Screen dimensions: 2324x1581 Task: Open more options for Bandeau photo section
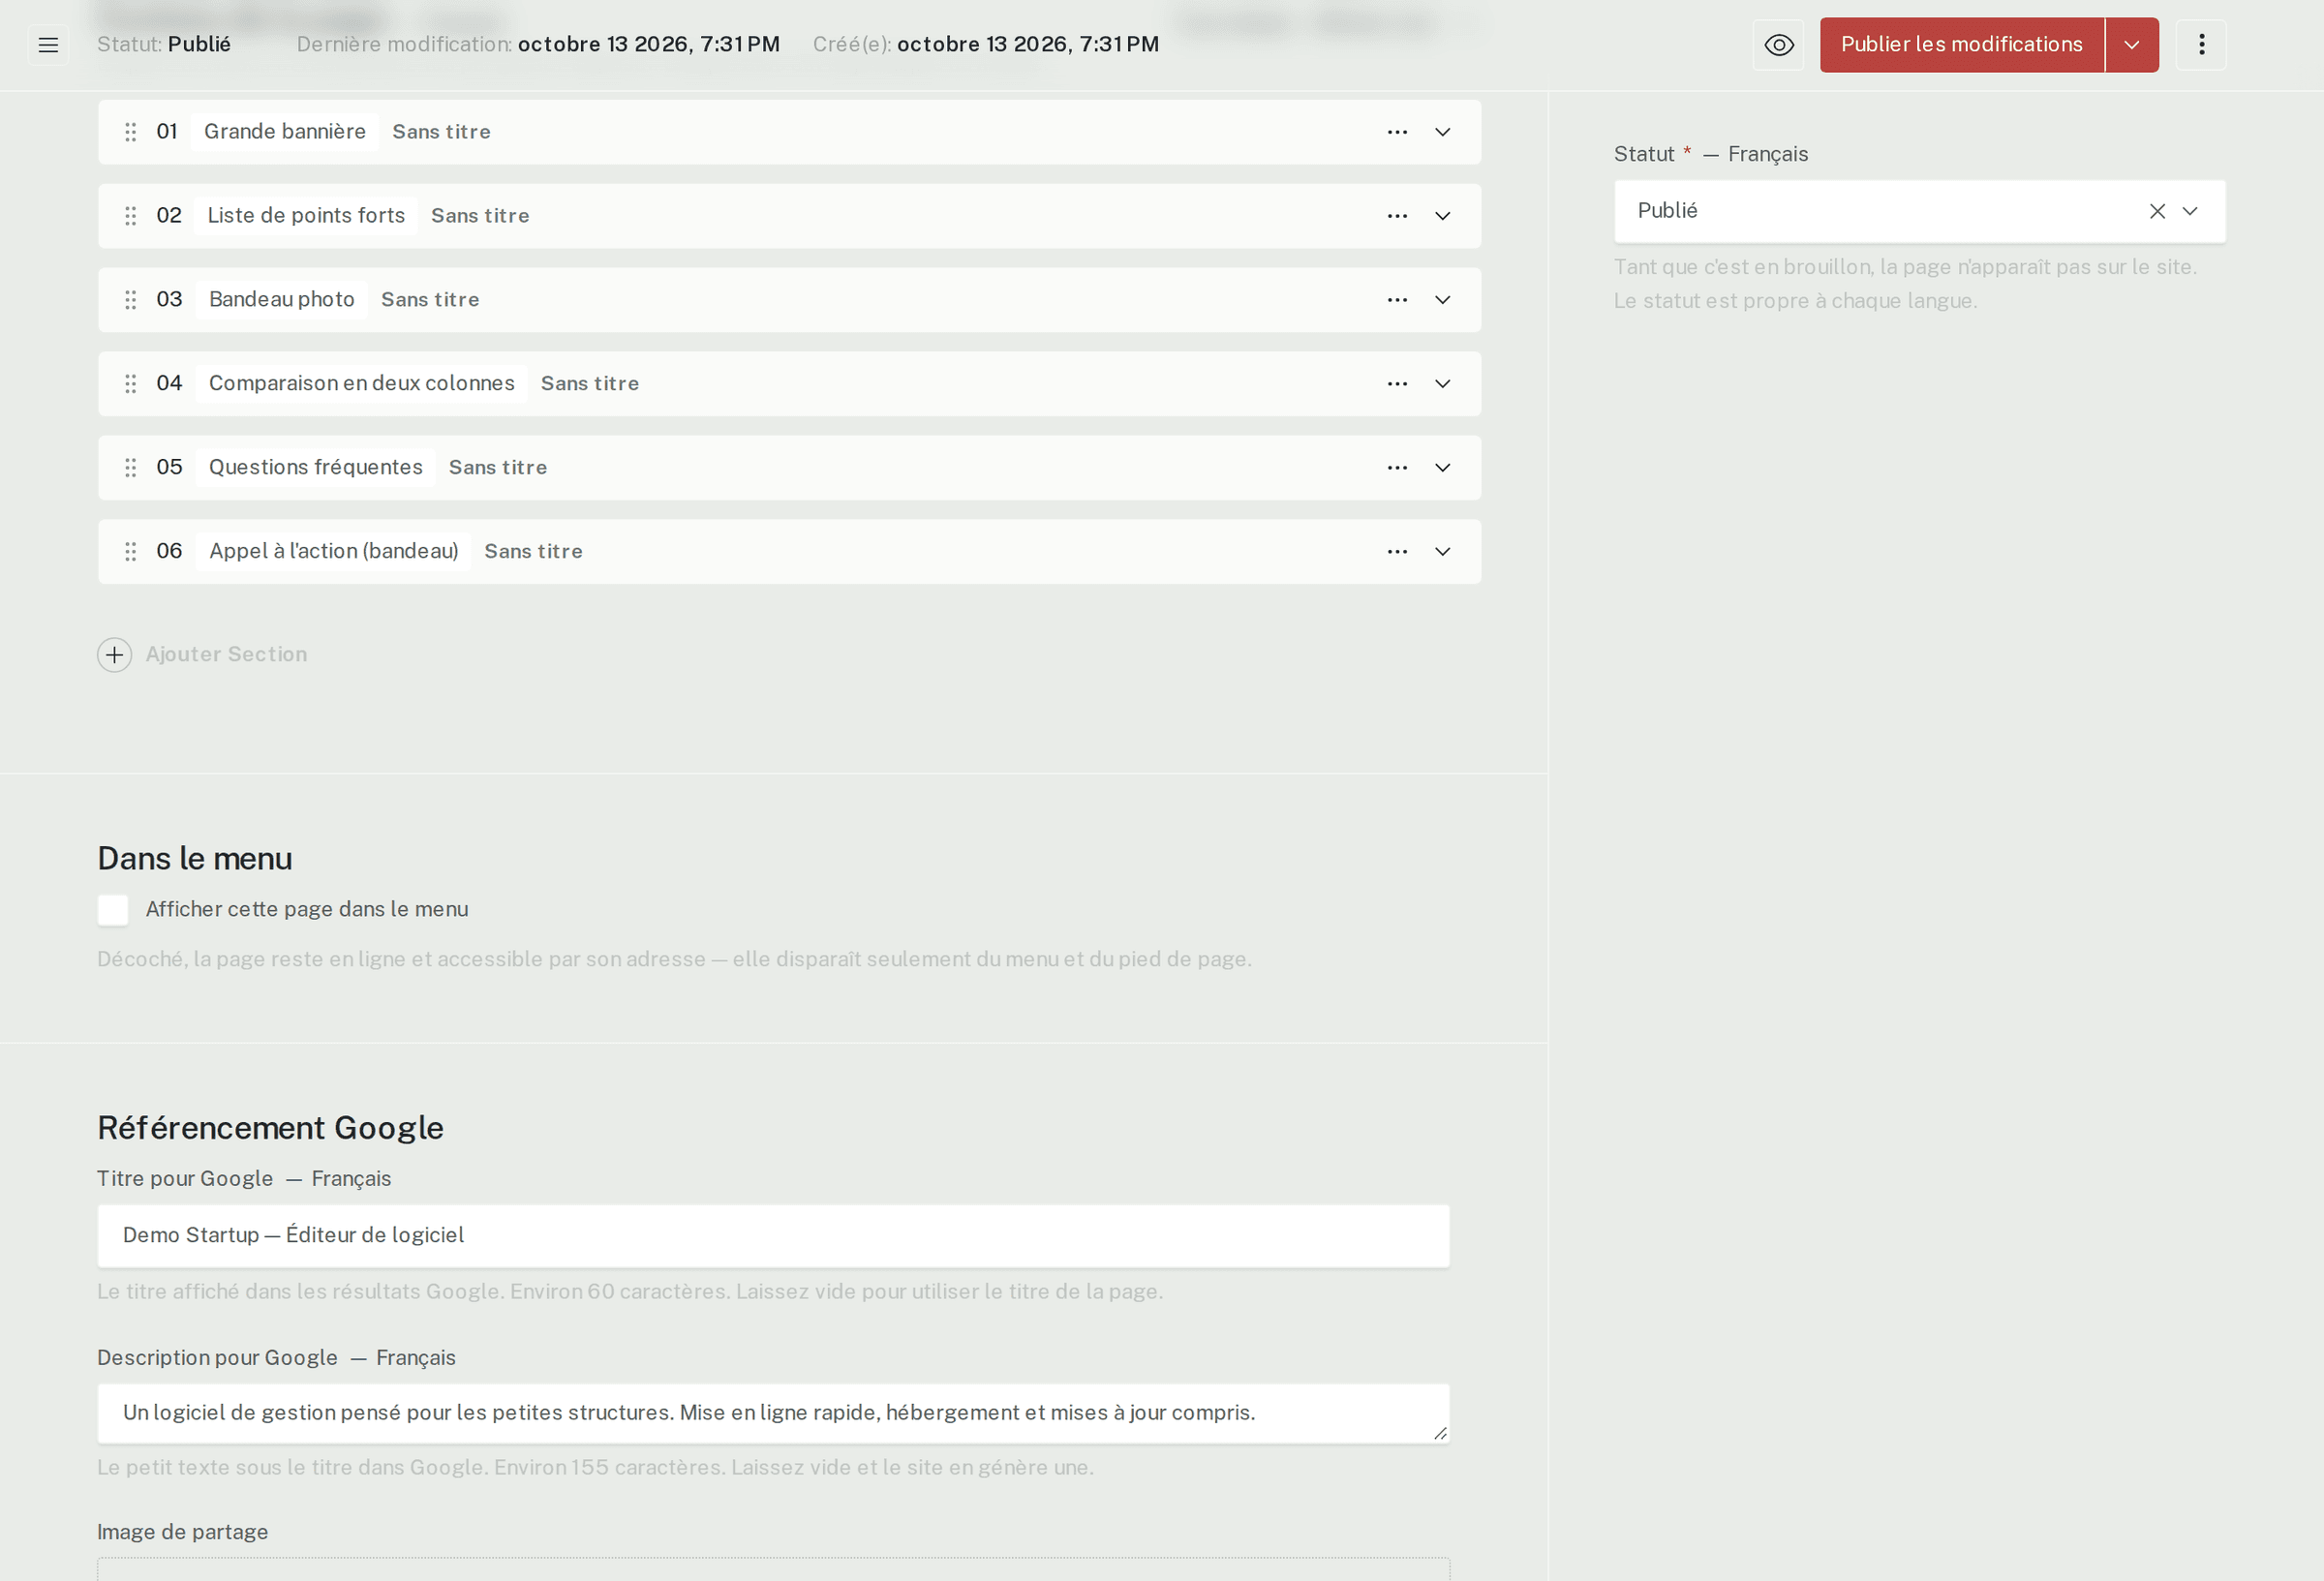1397,300
